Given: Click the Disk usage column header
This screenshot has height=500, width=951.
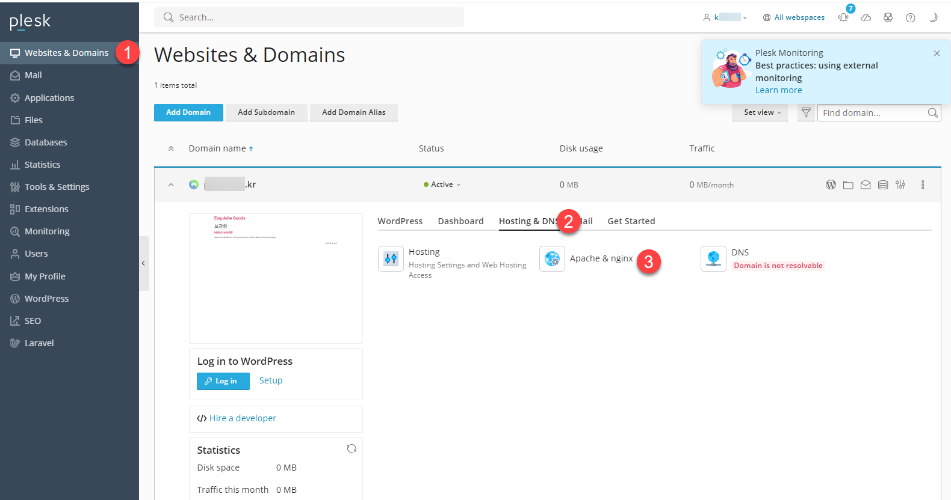Looking at the screenshot, I should pos(581,148).
